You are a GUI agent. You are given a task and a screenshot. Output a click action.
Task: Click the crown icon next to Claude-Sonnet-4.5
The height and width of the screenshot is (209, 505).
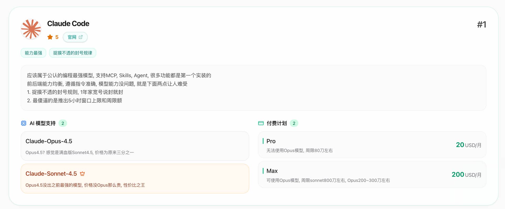[x=82, y=174]
